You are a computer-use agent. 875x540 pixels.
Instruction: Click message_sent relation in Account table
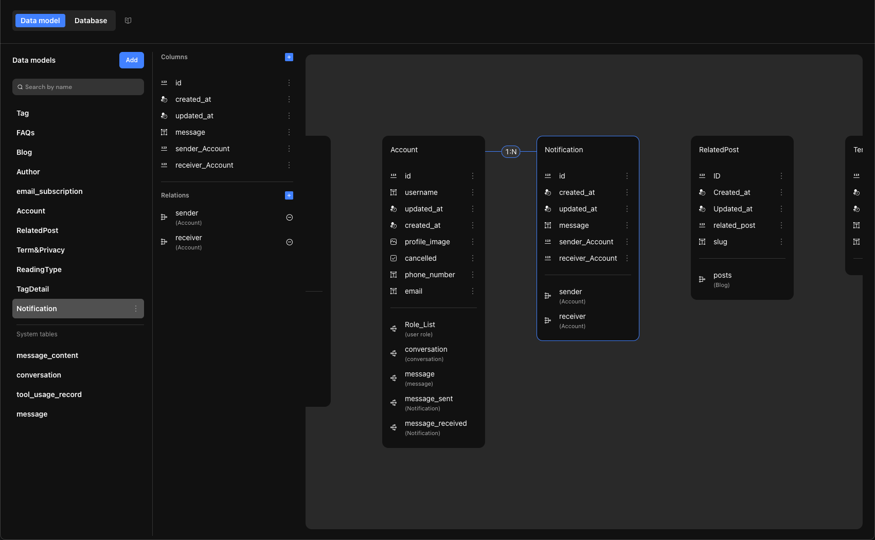coord(434,403)
